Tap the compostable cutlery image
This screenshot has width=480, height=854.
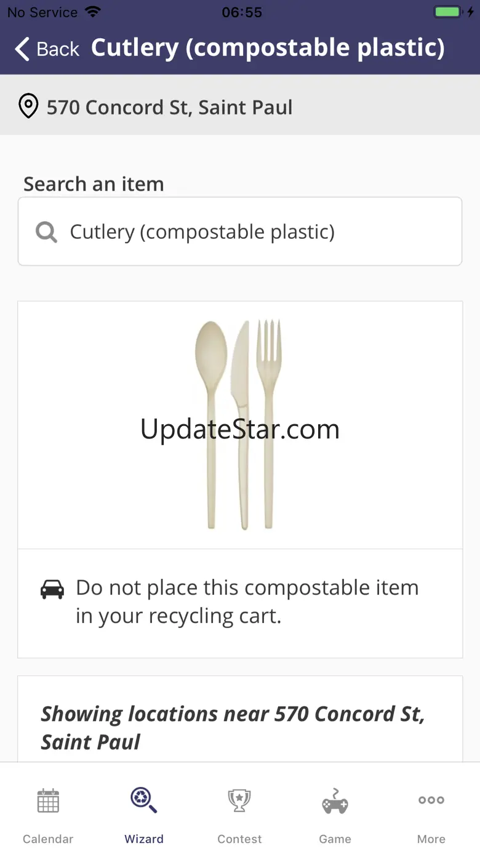pos(239,425)
